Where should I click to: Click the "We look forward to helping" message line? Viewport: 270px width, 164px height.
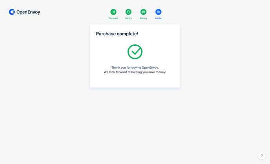(135, 72)
